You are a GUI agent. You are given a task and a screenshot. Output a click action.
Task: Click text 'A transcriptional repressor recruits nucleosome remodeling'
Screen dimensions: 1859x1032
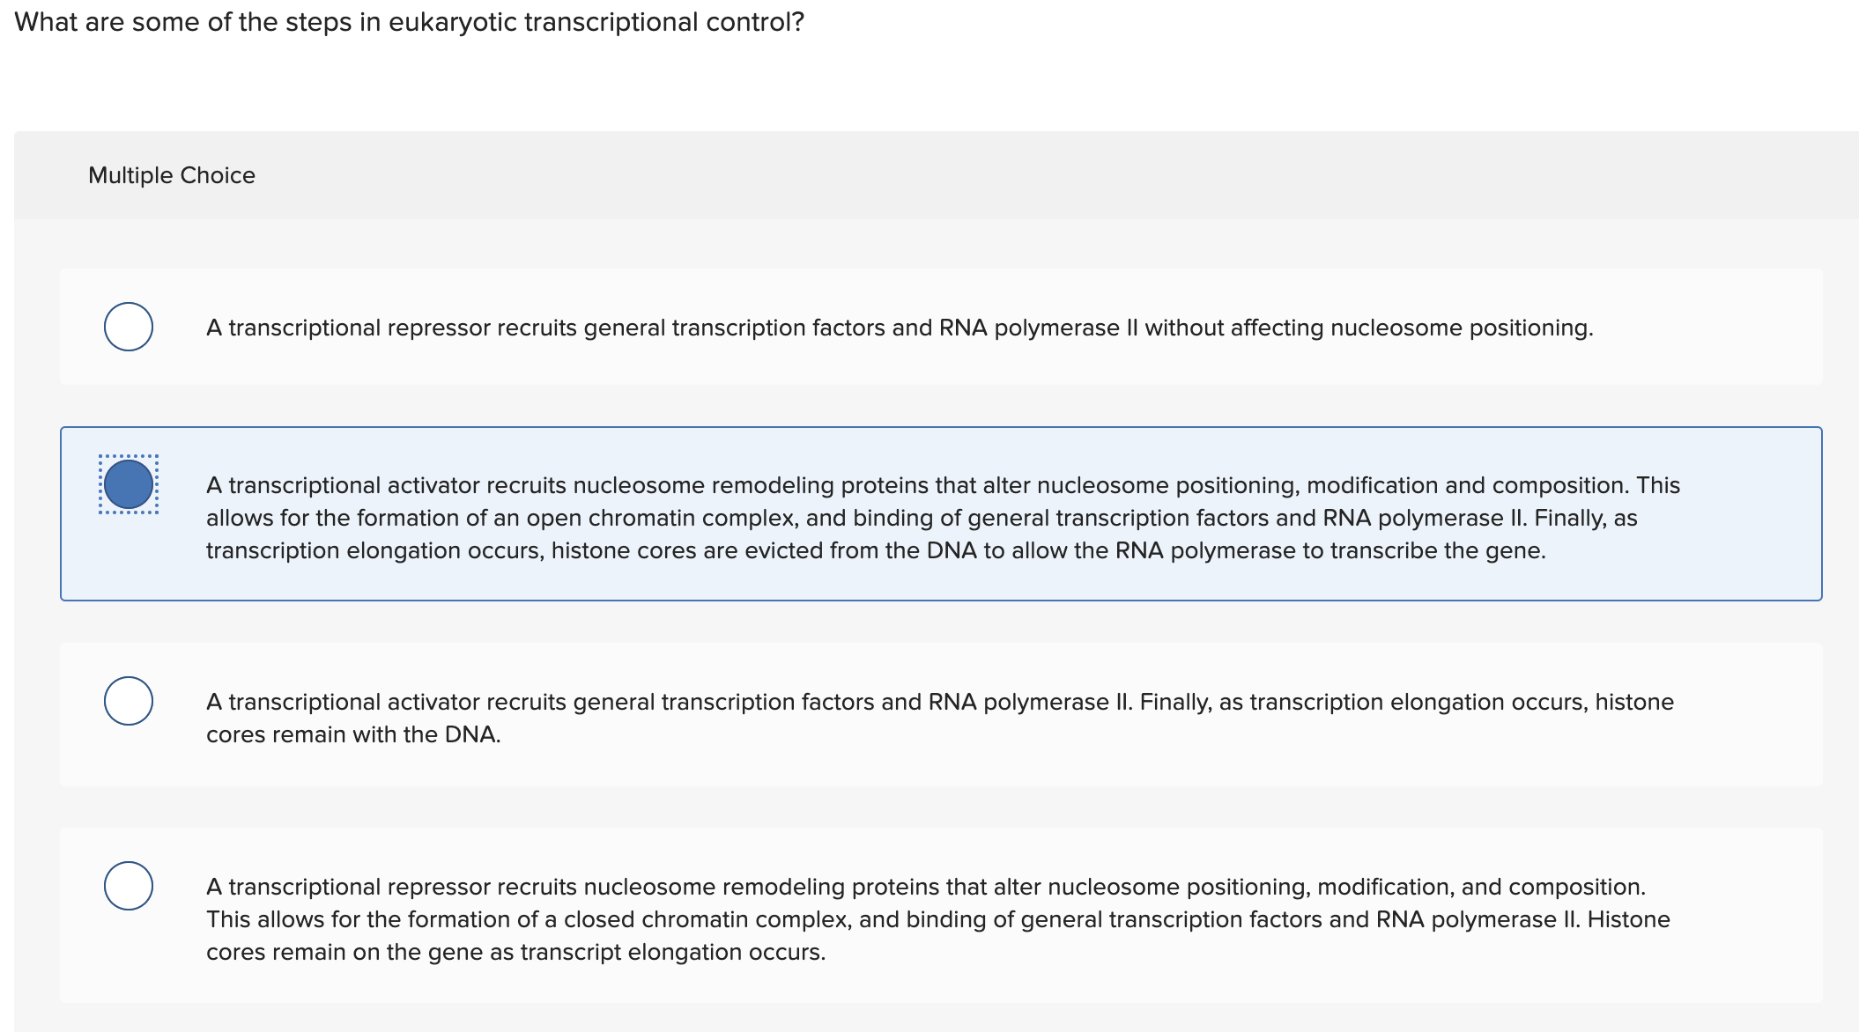tap(529, 887)
